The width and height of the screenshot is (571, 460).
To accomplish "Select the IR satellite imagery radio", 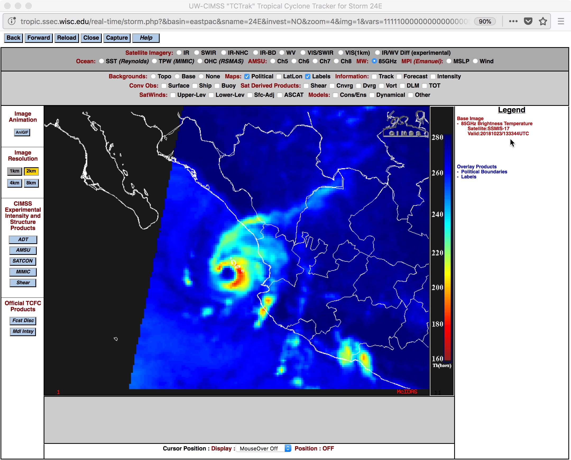I will coord(179,53).
